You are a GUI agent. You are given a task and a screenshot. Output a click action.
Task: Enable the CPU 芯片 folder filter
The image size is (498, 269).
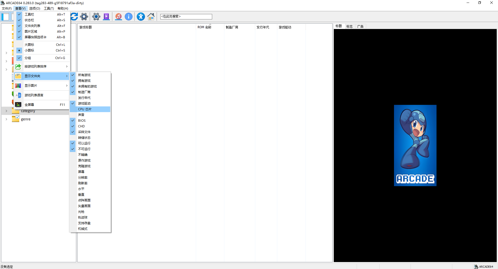[85, 109]
